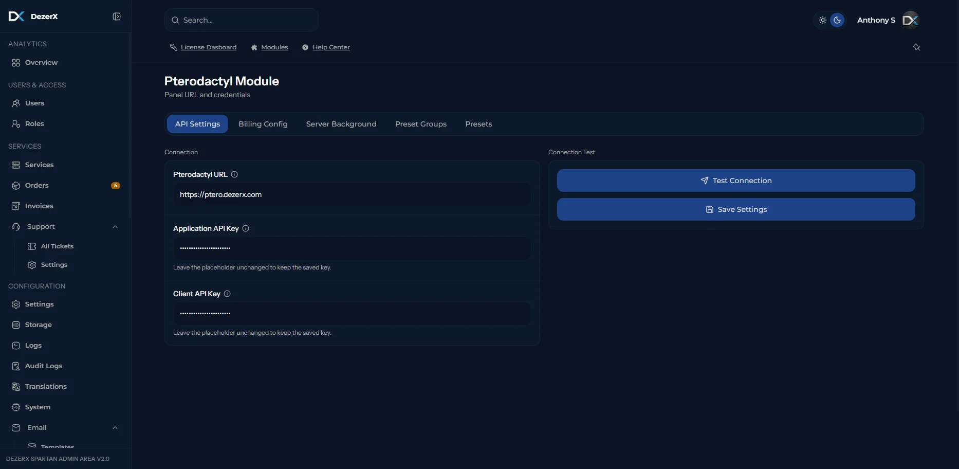Image resolution: width=959 pixels, height=469 pixels.
Task: Open the Server Background tab
Action: [341, 124]
